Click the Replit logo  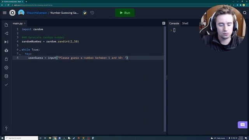point(12,13)
